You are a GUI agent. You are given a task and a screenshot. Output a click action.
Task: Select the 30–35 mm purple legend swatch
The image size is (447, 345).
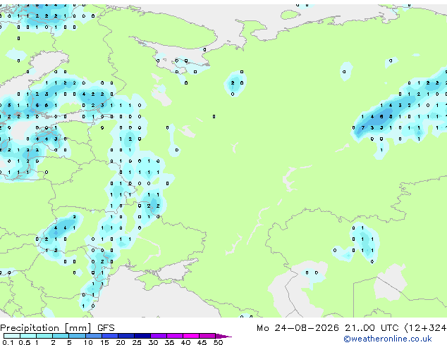pos(159,336)
